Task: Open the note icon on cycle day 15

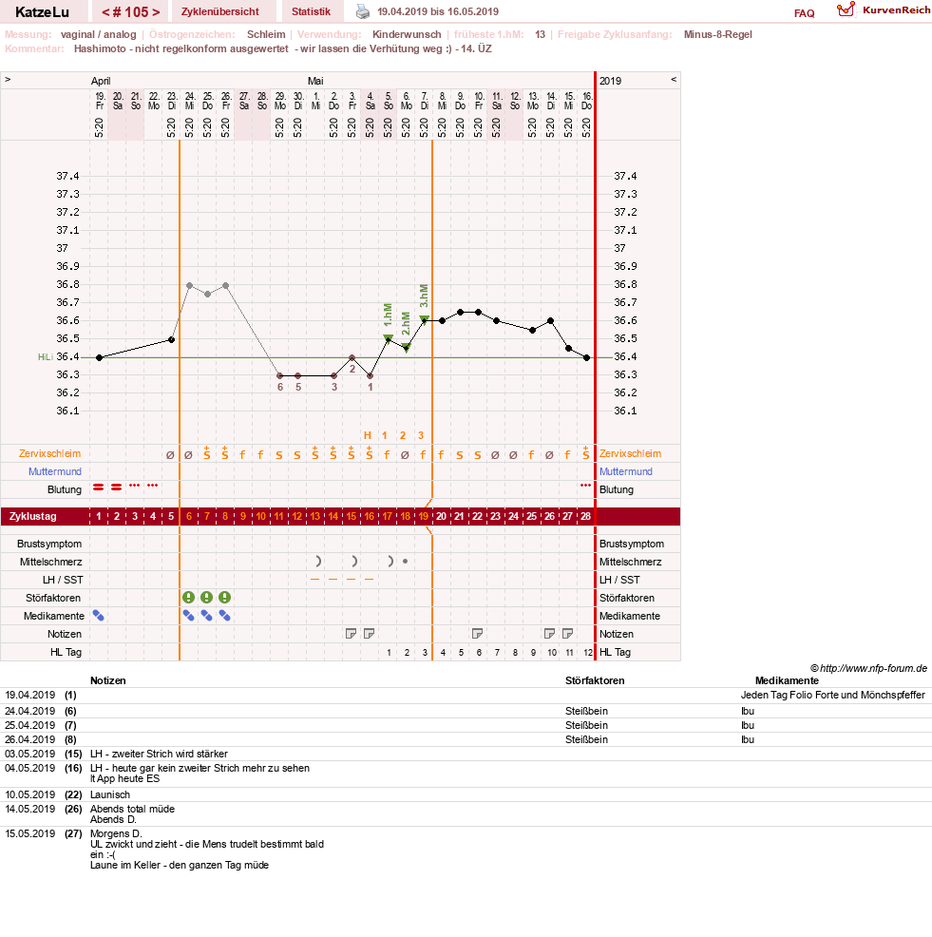Action: (352, 634)
